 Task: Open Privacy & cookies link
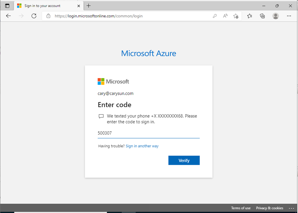270,208
